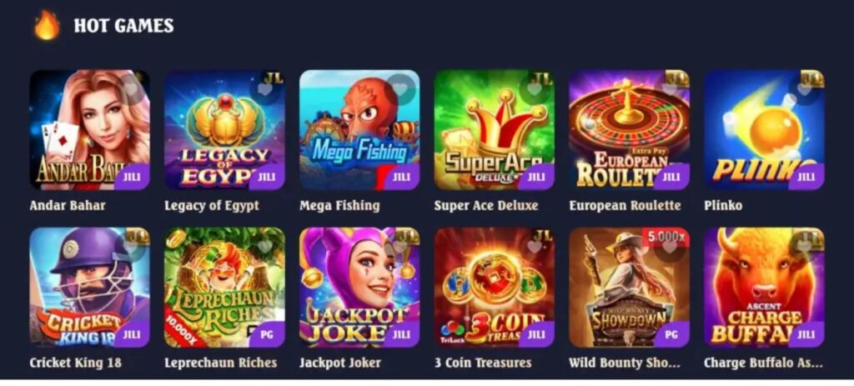The width and height of the screenshot is (854, 386).
Task: Click the heart icon on Cricket King 18
Action: tap(130, 246)
